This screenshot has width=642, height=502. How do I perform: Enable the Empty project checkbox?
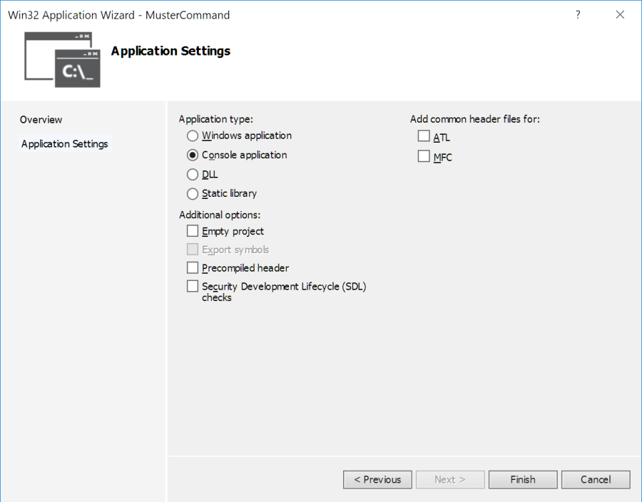[x=193, y=231]
